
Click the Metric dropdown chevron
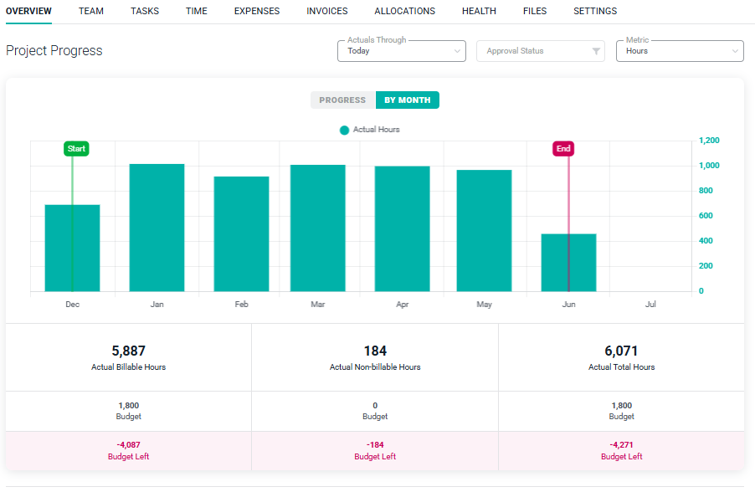735,51
